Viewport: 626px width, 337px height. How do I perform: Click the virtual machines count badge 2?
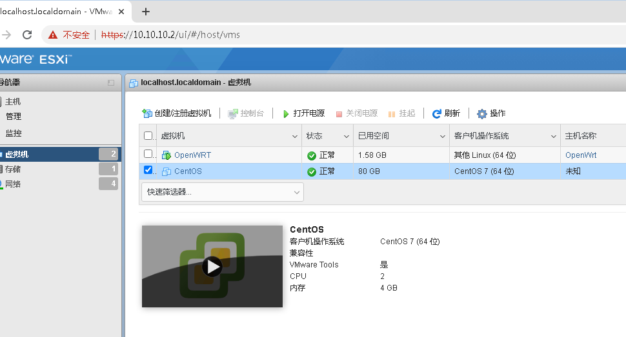click(108, 154)
